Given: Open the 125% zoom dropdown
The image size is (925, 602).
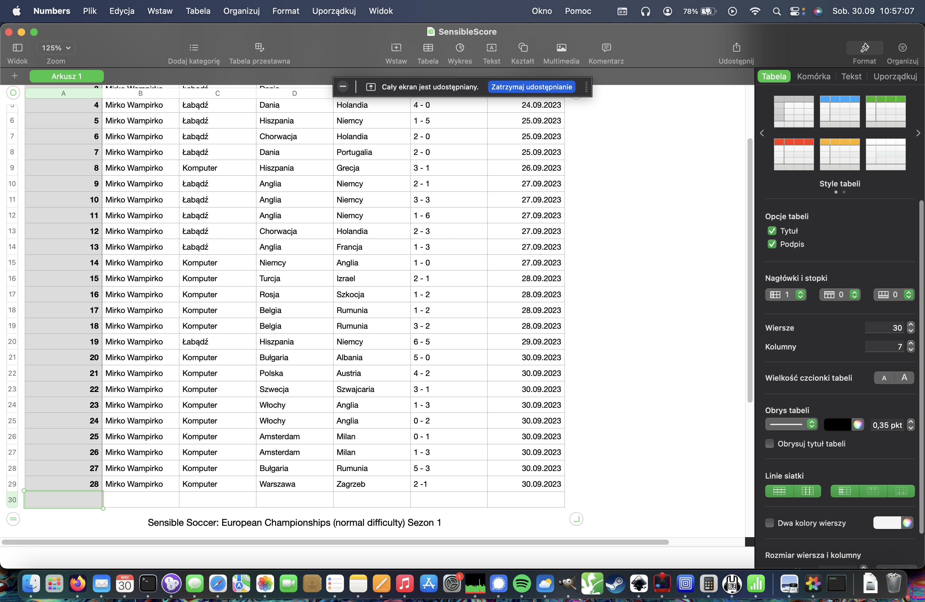Looking at the screenshot, I should coord(56,48).
